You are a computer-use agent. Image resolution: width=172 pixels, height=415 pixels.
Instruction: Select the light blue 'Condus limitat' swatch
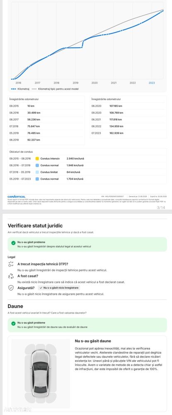tap(37, 172)
